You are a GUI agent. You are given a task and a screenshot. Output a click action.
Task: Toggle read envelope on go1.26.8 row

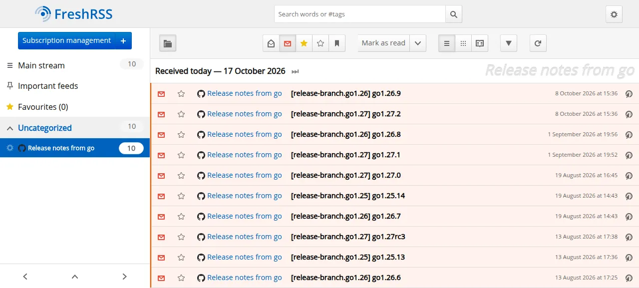point(161,134)
